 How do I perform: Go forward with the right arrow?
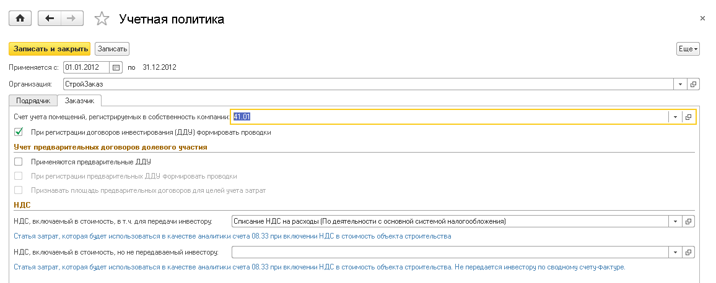(x=71, y=19)
